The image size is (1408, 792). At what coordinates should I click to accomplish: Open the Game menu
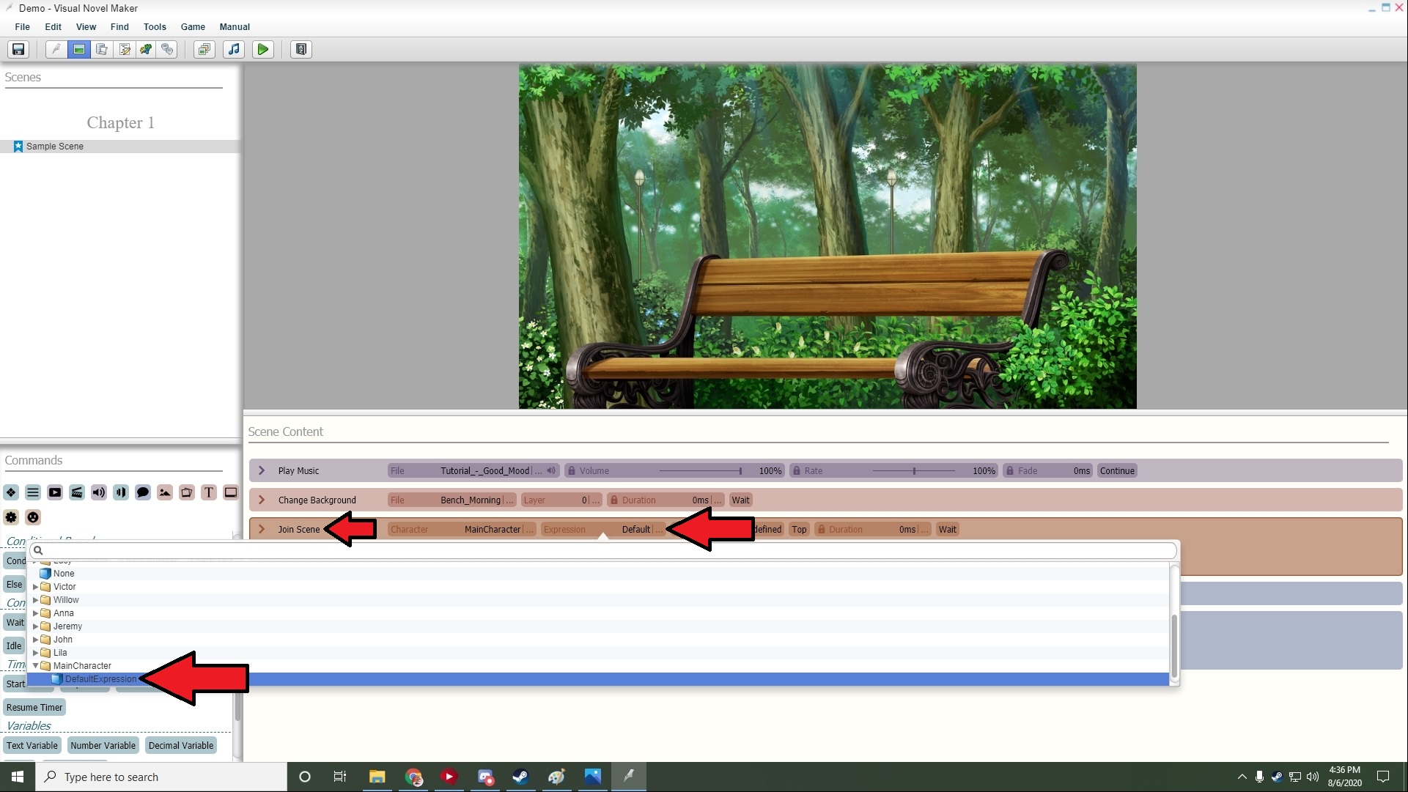[x=193, y=26]
